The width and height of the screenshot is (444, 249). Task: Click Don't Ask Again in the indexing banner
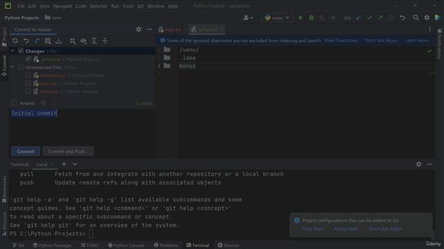[381, 41]
